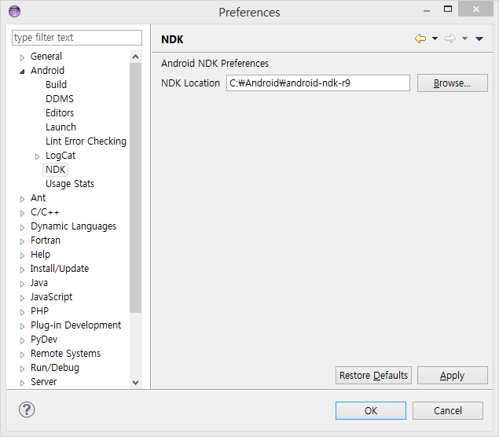Click the back navigation arrow icon
This screenshot has width=499, height=437.
tap(420, 39)
